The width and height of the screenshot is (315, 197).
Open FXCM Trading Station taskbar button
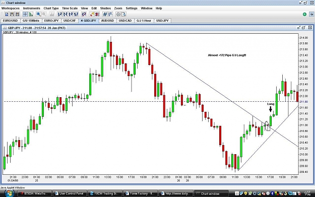[x=105, y=193]
